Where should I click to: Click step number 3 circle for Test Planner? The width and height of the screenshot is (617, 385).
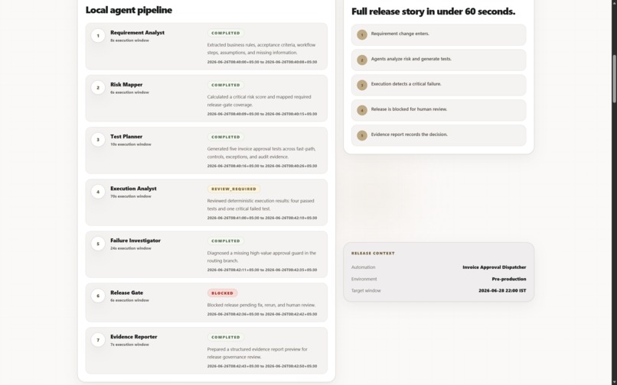pos(98,140)
